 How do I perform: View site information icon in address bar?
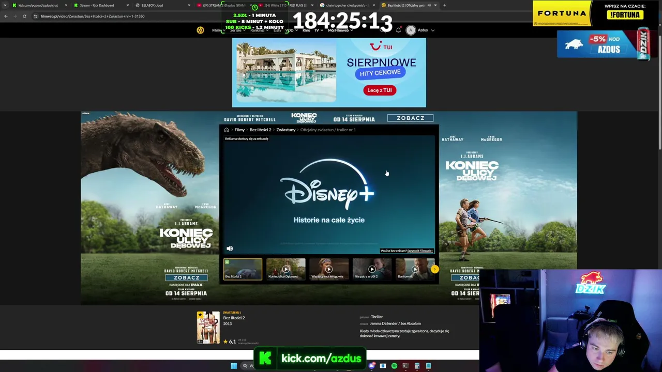(35, 16)
